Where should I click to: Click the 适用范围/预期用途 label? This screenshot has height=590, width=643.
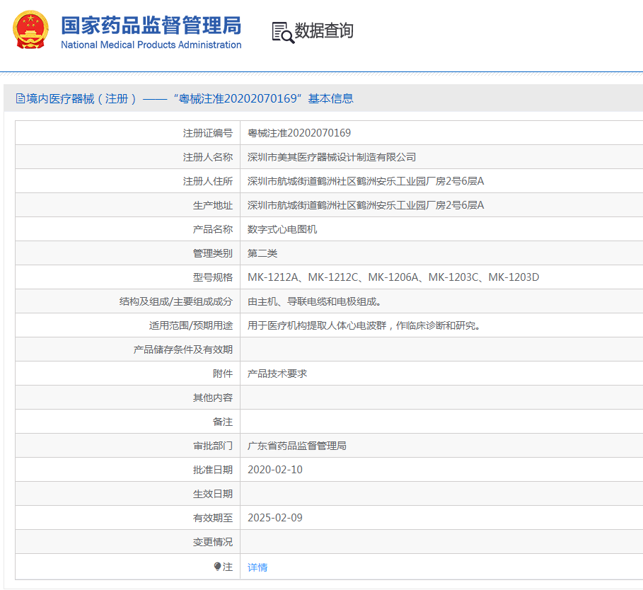[x=191, y=325]
